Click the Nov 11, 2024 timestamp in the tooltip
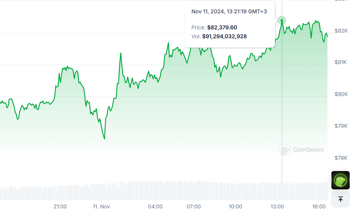This screenshot has height=214, width=350. tap(229, 11)
